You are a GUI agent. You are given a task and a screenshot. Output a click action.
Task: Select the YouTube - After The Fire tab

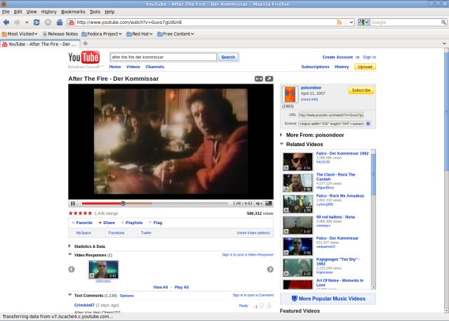pyautogui.click(x=40, y=44)
